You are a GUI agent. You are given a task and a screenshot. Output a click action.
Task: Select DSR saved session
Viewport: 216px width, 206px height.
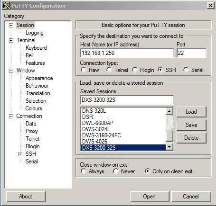coord(123,117)
